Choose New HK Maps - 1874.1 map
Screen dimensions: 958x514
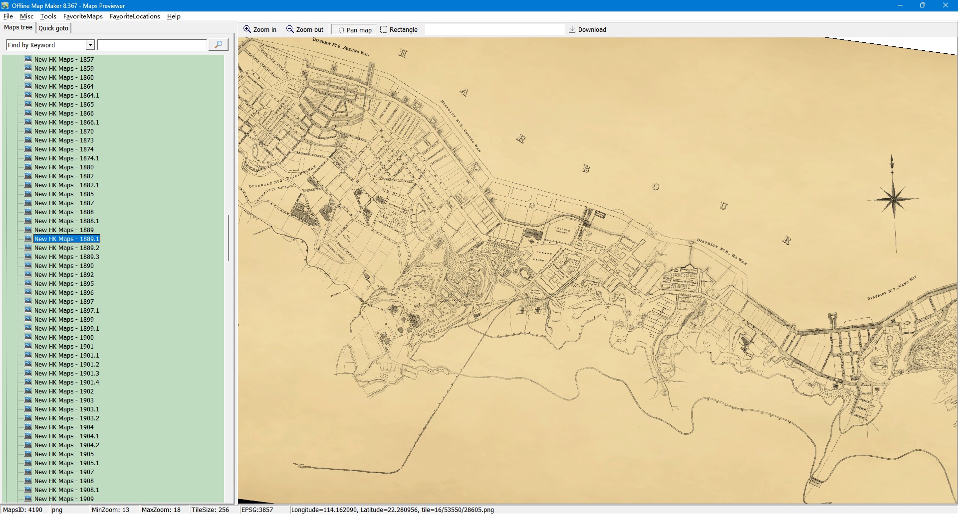click(66, 158)
